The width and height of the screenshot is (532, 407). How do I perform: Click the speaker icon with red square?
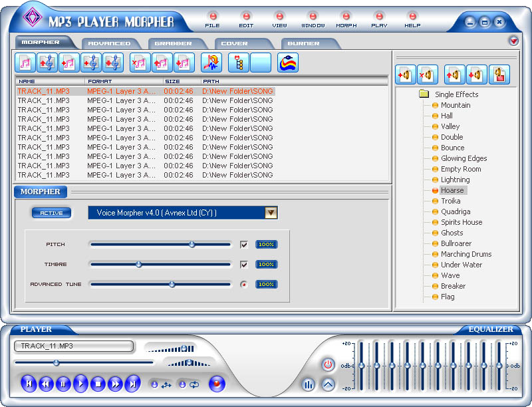coord(499,74)
